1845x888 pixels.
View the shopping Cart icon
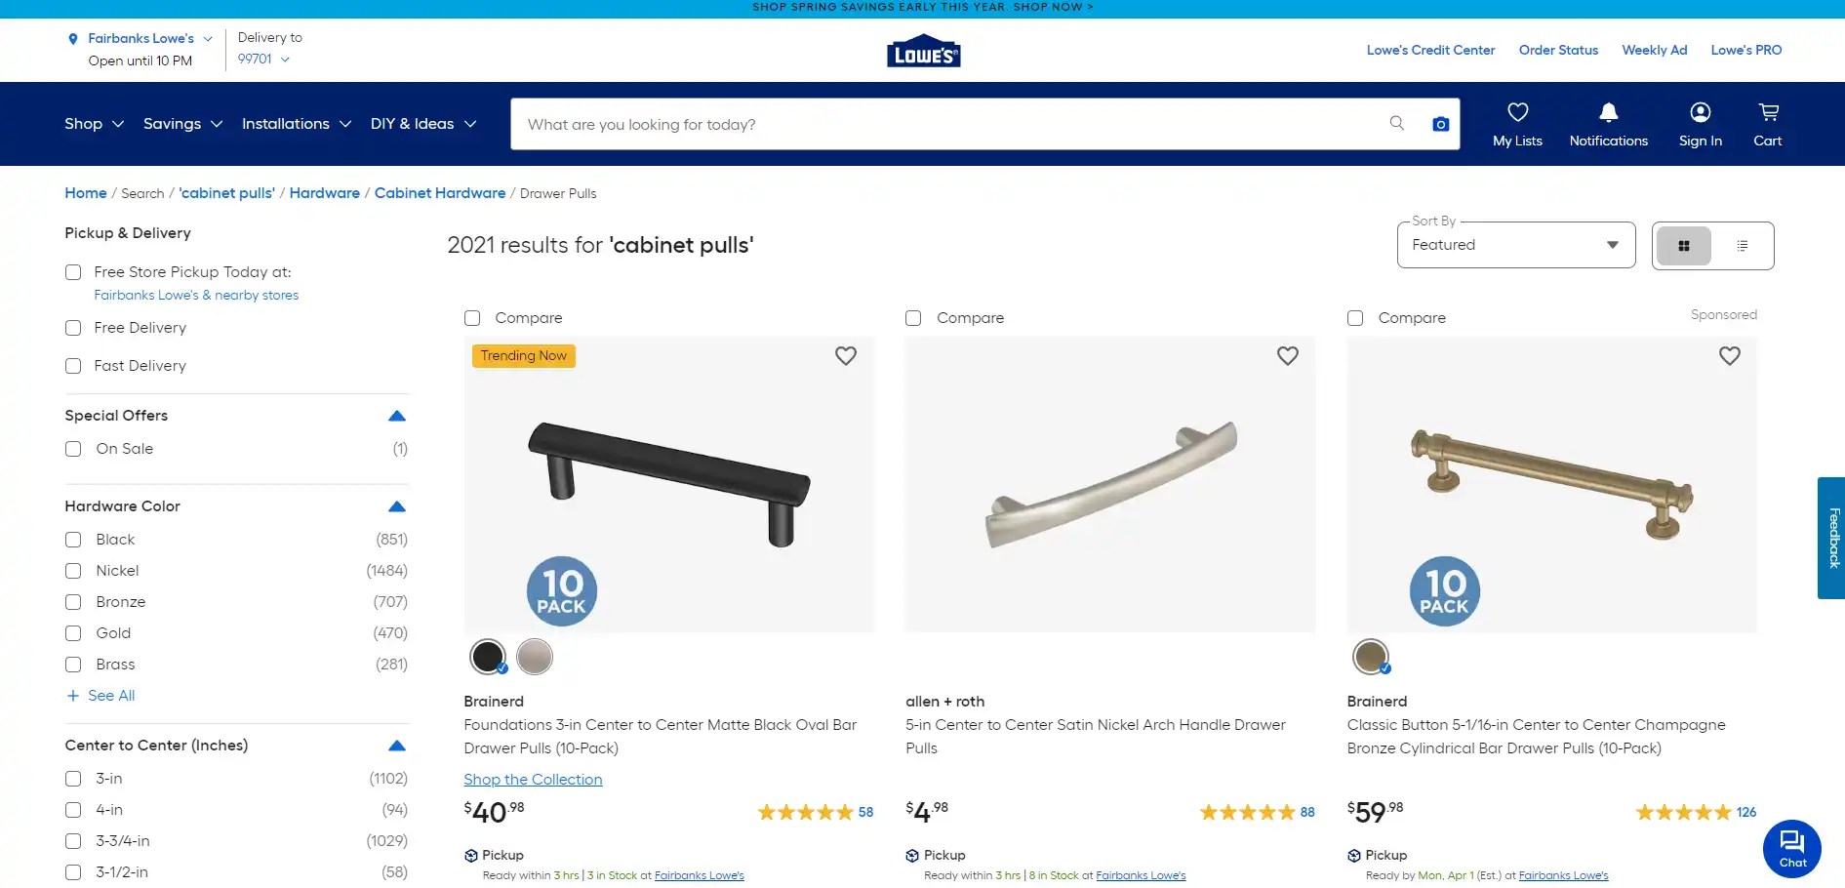1767,112
